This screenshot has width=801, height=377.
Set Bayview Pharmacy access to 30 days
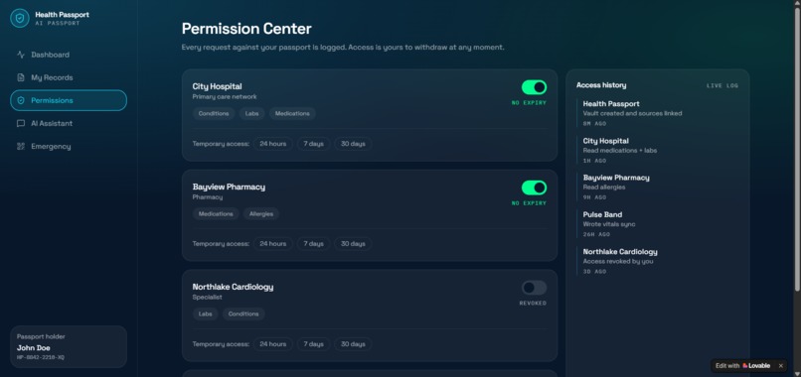pos(353,244)
